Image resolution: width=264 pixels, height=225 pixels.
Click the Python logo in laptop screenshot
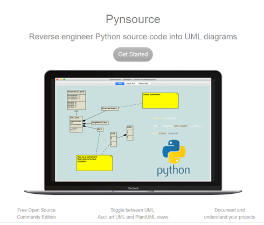coord(174,152)
